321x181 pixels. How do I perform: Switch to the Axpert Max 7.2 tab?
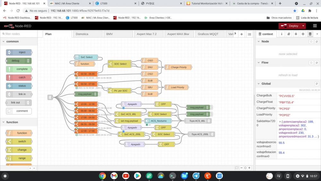(x=149, y=34)
